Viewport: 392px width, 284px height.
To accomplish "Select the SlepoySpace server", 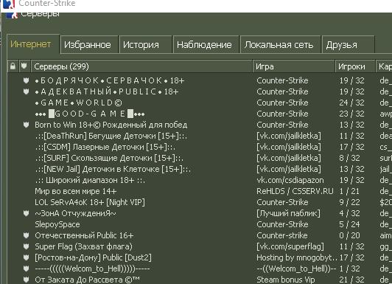I will (x=57, y=224).
